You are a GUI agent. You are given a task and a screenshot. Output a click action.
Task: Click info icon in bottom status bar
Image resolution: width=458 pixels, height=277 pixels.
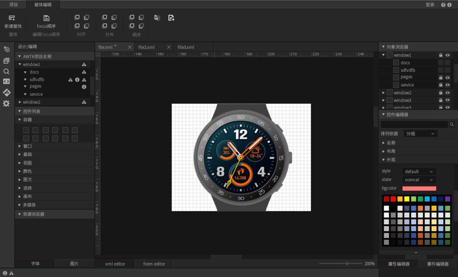click(5, 273)
